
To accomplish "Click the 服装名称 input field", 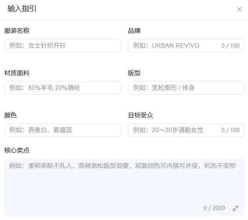I will click(x=62, y=45).
